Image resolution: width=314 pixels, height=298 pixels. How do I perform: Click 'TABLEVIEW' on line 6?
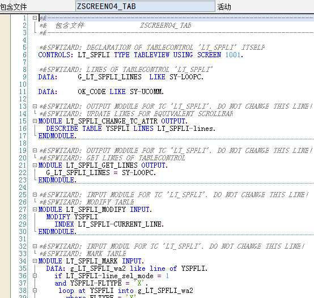point(151,54)
